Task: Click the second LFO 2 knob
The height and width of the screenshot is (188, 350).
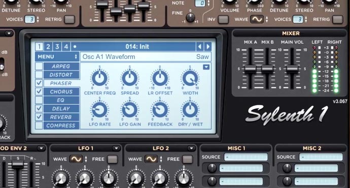Action: (160, 179)
